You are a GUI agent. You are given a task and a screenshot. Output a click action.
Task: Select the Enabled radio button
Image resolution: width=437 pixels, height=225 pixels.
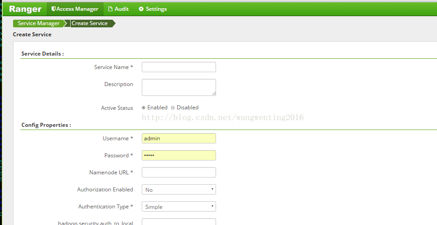pyautogui.click(x=144, y=108)
